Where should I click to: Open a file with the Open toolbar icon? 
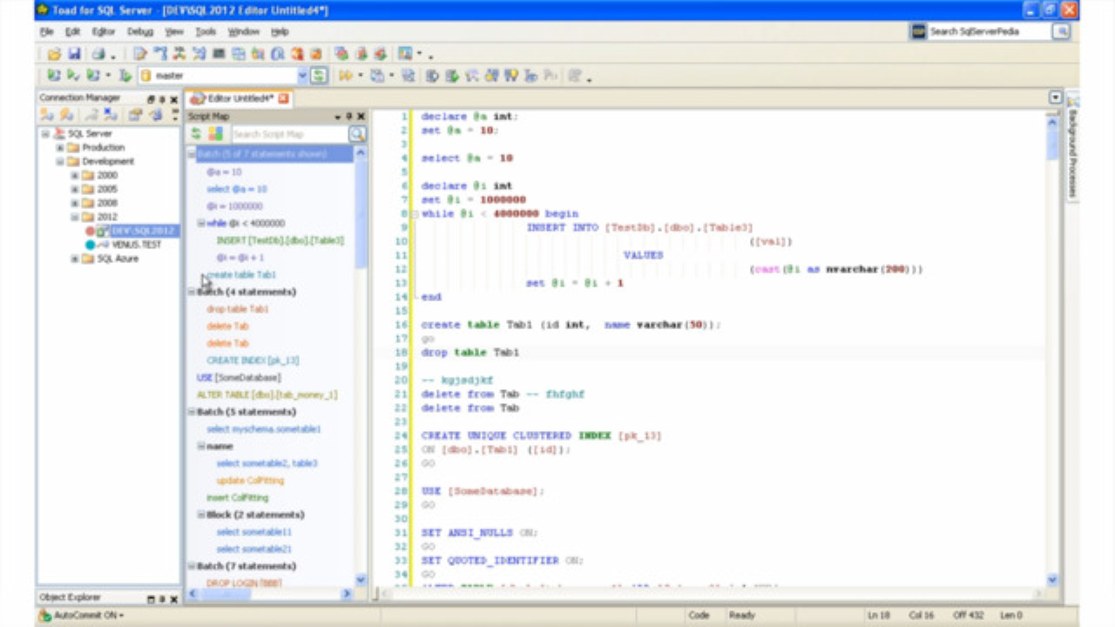click(x=54, y=53)
